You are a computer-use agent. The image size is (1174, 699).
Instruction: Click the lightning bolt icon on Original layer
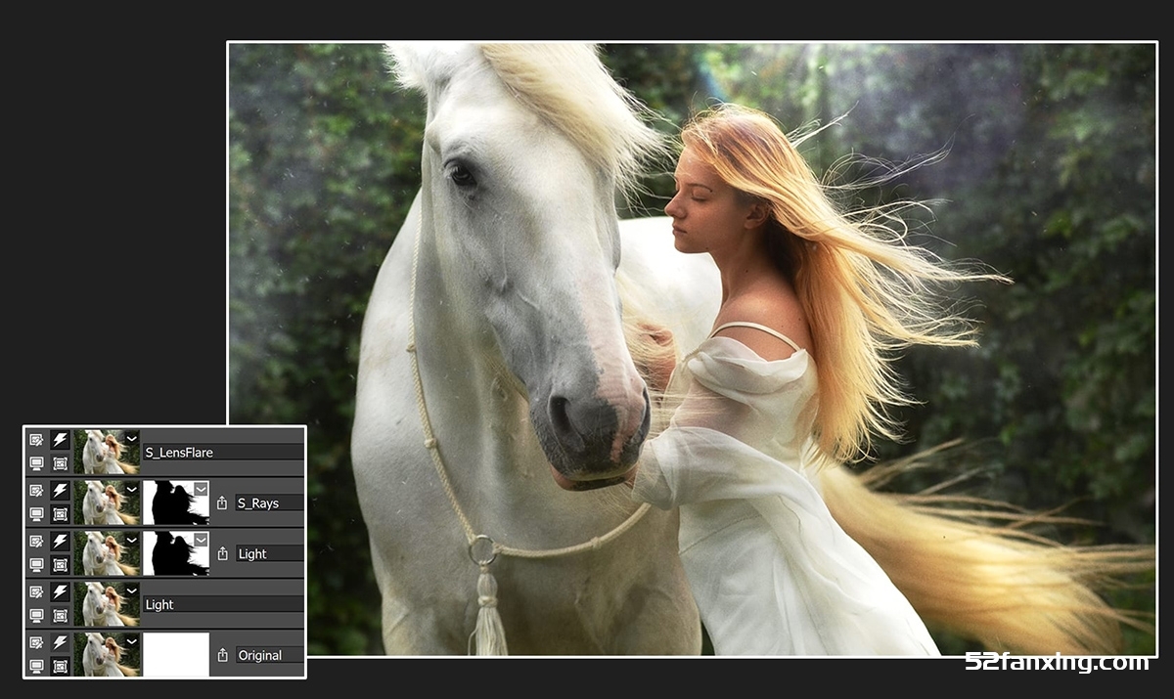click(60, 643)
